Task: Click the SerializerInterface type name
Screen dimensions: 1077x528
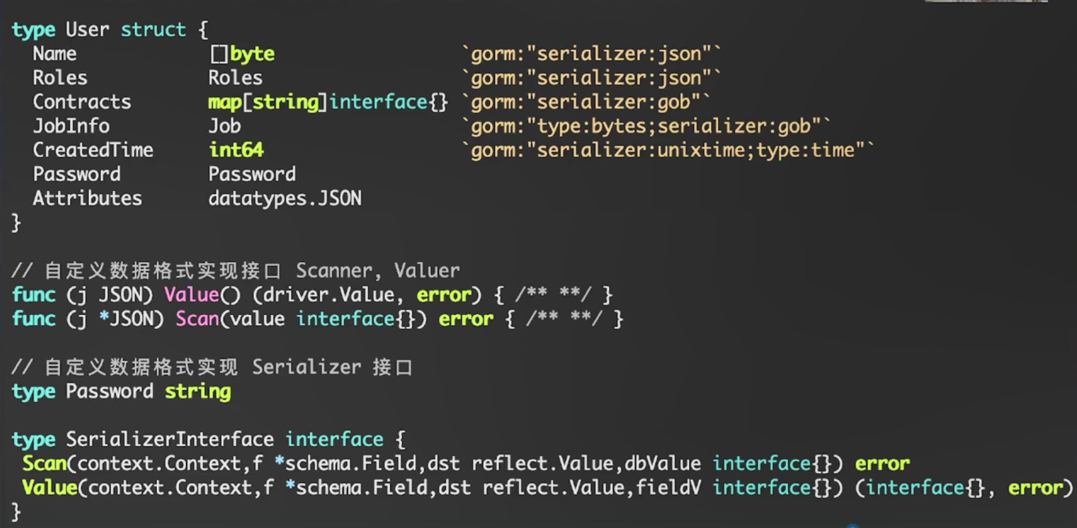Action: tap(170, 439)
